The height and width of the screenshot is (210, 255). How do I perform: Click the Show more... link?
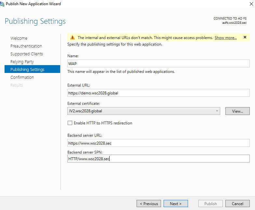click(x=226, y=38)
